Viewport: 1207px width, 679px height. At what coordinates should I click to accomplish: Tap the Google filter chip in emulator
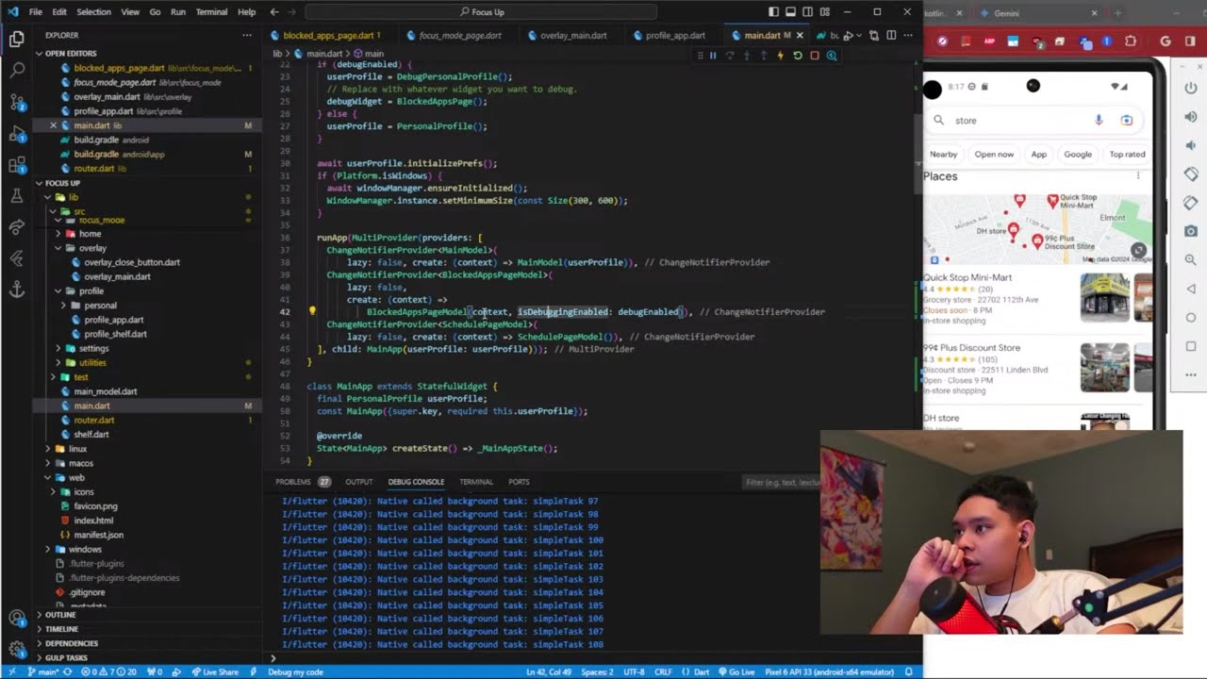pos(1078,154)
